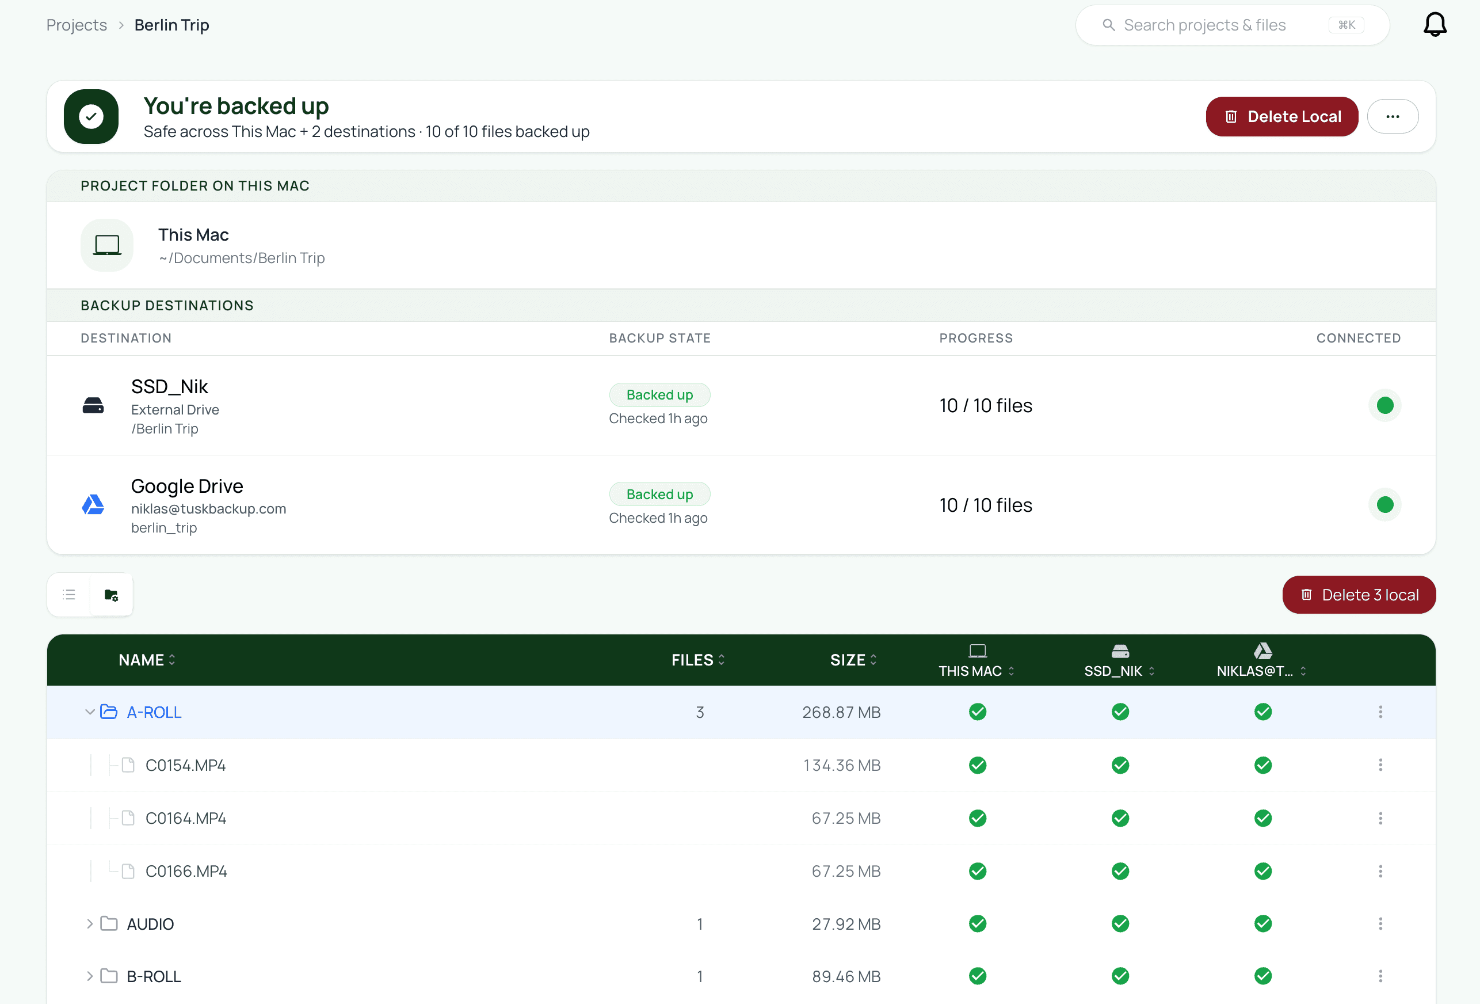
Task: Open the ellipsis menu beside Delete Local
Action: (1393, 117)
